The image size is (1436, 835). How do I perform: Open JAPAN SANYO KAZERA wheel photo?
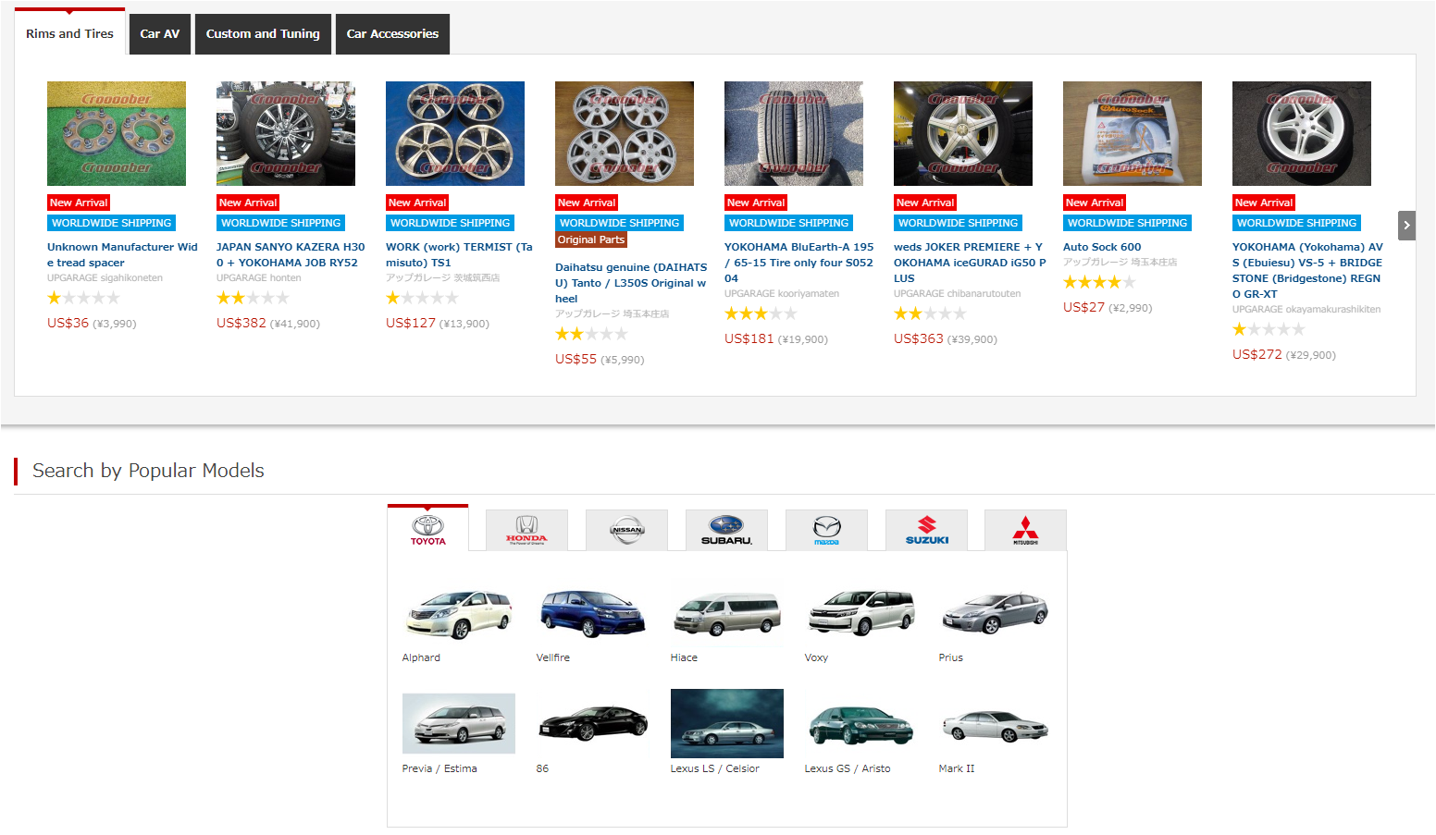(286, 133)
